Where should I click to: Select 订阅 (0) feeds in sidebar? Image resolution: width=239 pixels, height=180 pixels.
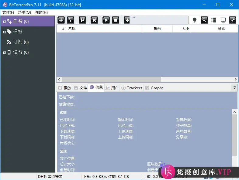point(28,42)
